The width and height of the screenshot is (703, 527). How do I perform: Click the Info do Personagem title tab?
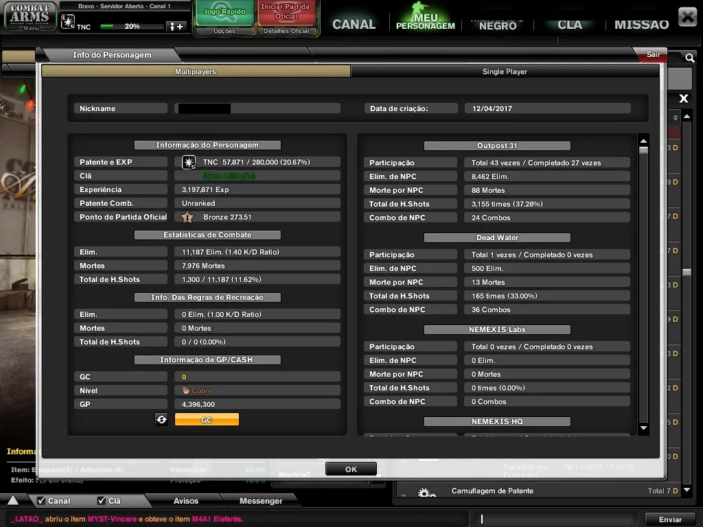(x=112, y=55)
